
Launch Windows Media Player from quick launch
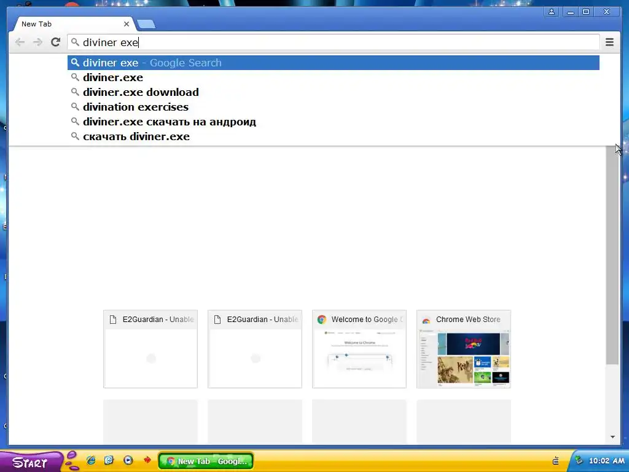tap(128, 460)
